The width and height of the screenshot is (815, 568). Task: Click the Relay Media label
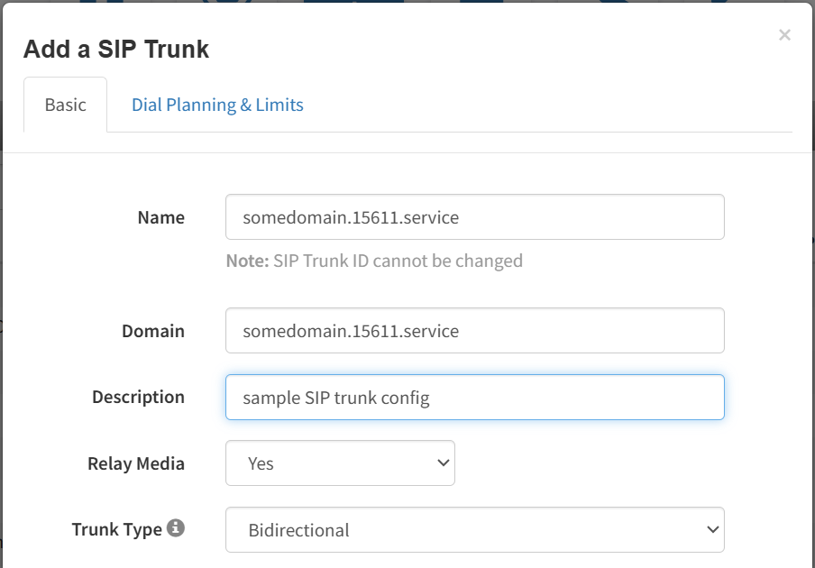(136, 463)
